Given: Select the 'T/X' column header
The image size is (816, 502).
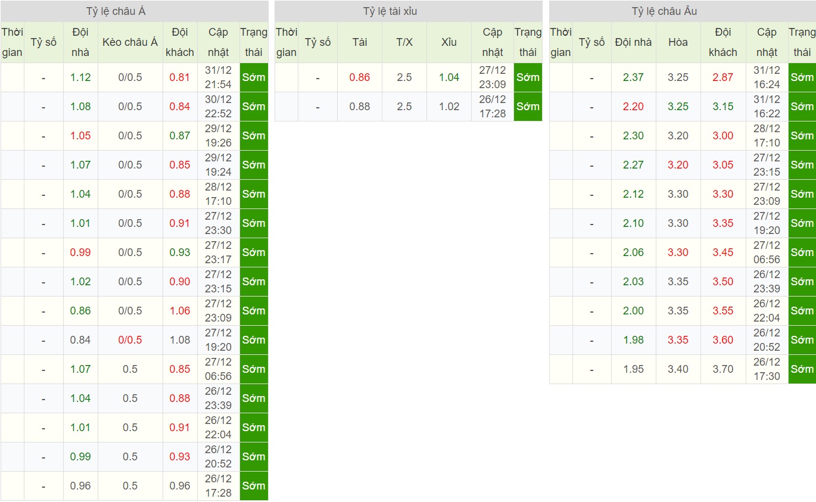Looking at the screenshot, I should click(404, 42).
